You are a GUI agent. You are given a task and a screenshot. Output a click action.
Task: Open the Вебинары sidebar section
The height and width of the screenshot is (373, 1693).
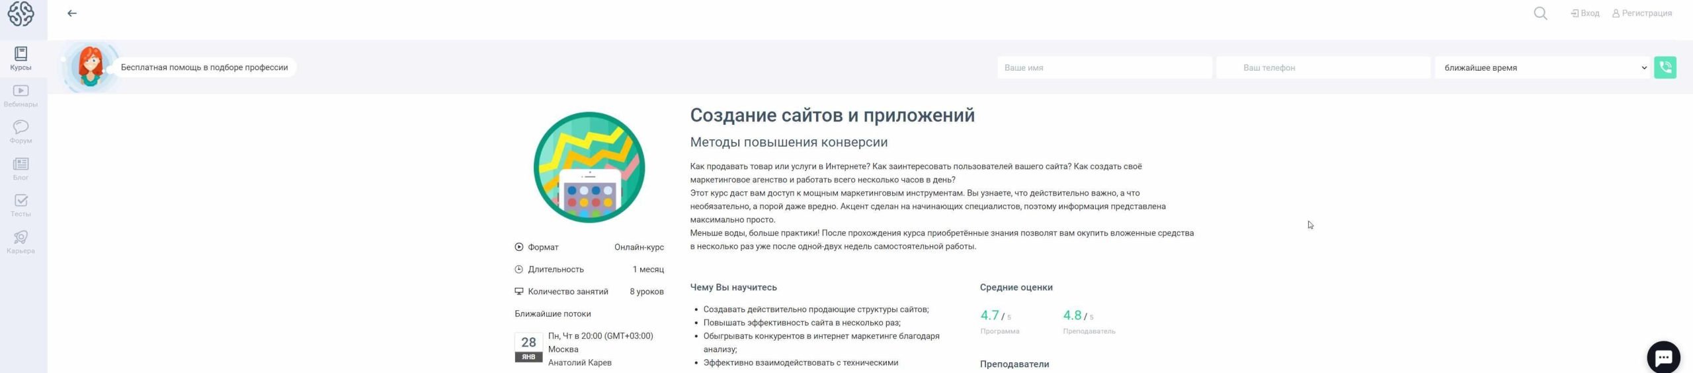click(x=21, y=95)
